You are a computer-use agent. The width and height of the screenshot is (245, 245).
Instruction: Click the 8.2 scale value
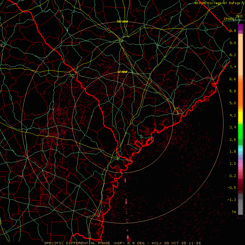233,55
